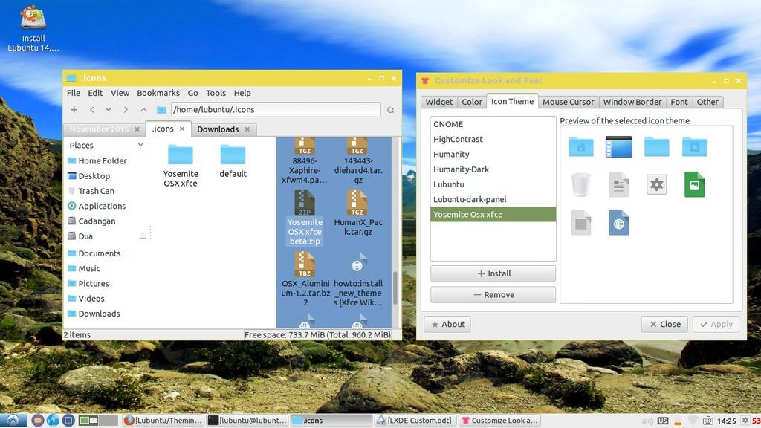Reload the folder with the refresh icon
Viewport: 761px width, 428px height.
pos(390,109)
